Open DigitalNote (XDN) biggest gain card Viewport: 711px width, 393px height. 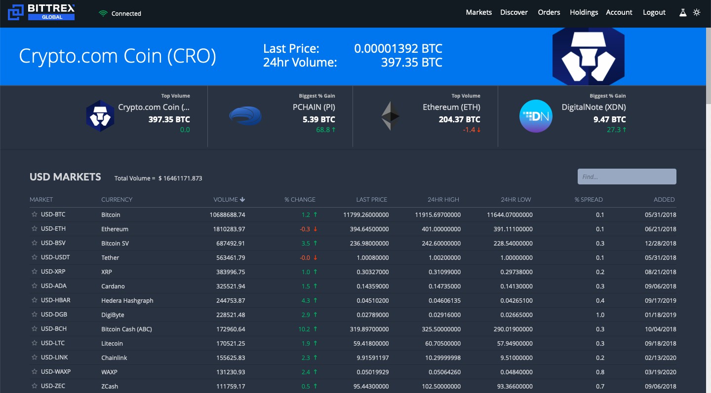click(x=573, y=116)
